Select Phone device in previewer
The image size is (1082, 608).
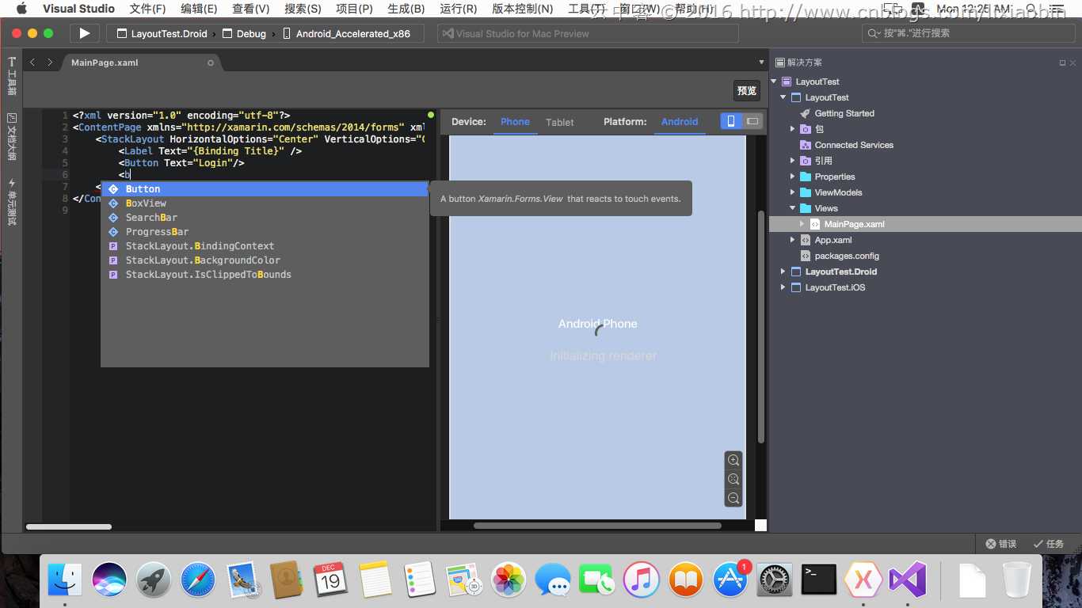pos(515,122)
